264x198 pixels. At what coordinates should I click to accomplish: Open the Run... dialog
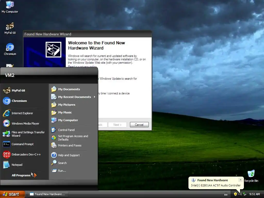coord(73,171)
